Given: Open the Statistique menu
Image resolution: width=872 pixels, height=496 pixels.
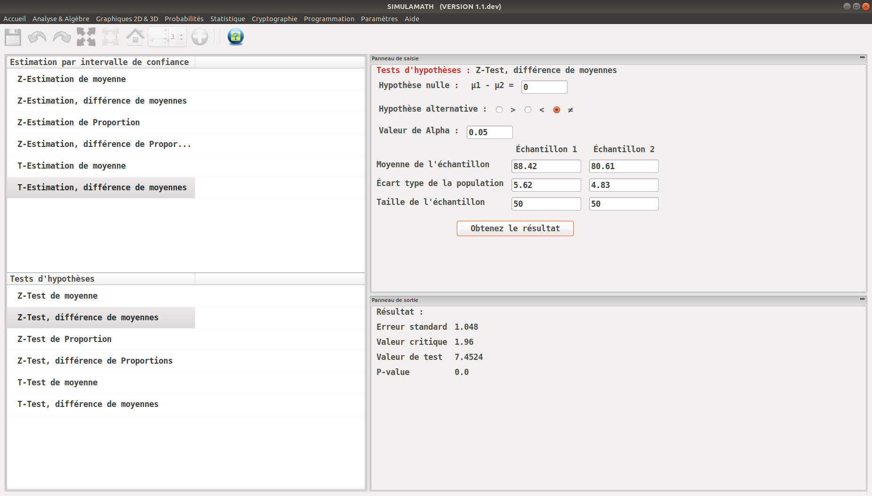Looking at the screenshot, I should tap(228, 19).
